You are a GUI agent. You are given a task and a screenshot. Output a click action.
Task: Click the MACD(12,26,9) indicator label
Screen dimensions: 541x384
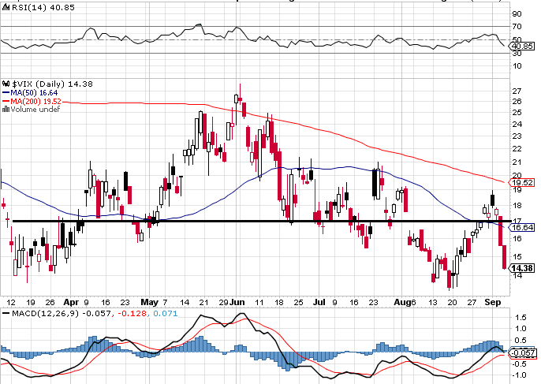point(40,314)
